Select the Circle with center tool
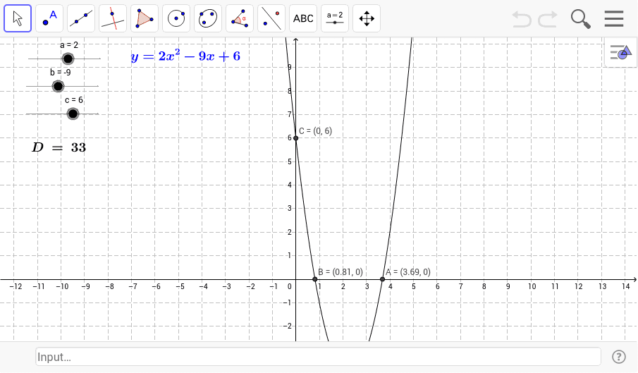The height and width of the screenshot is (373, 638). (176, 18)
